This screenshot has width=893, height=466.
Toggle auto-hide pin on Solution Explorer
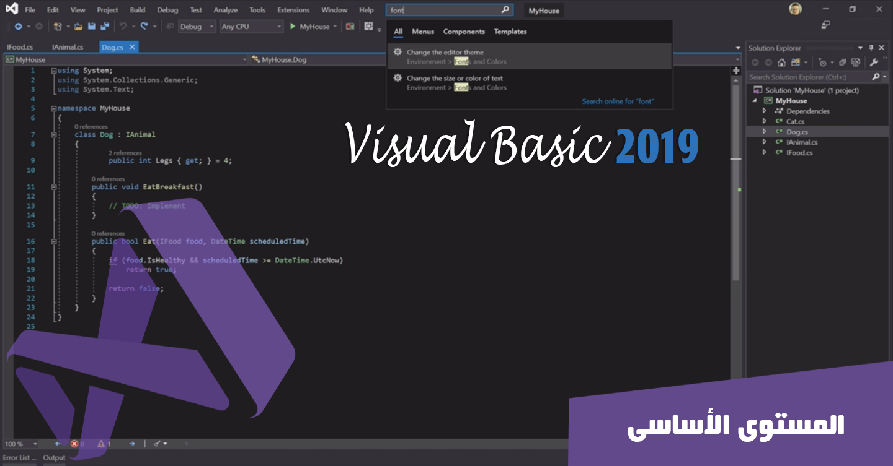pos(871,48)
